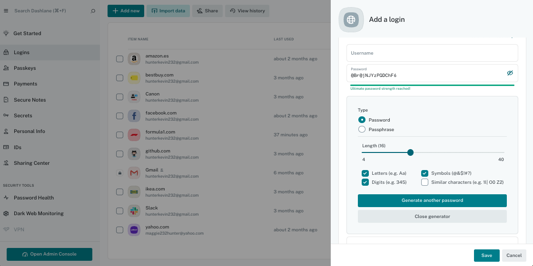
Task: Select the formula1.com row checkbox
Action: (x=119, y=135)
